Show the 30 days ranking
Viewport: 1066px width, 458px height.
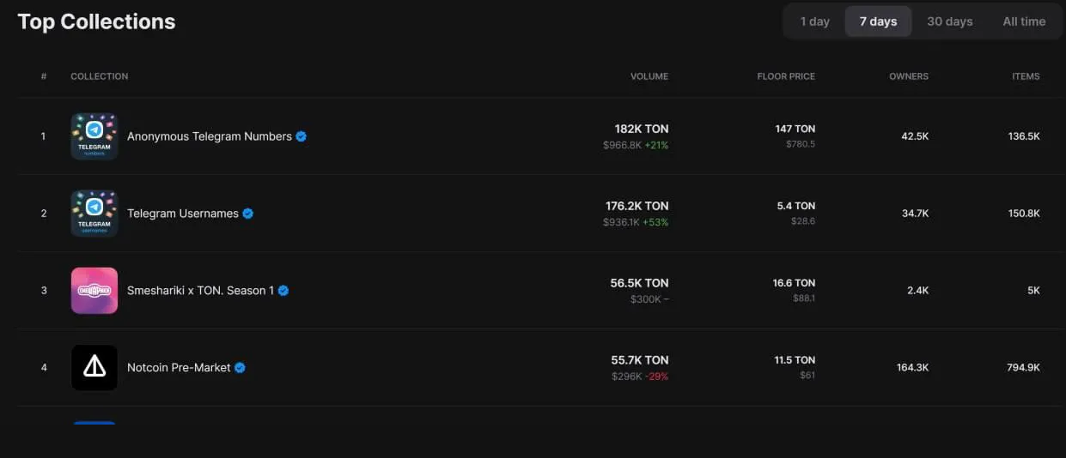(949, 21)
